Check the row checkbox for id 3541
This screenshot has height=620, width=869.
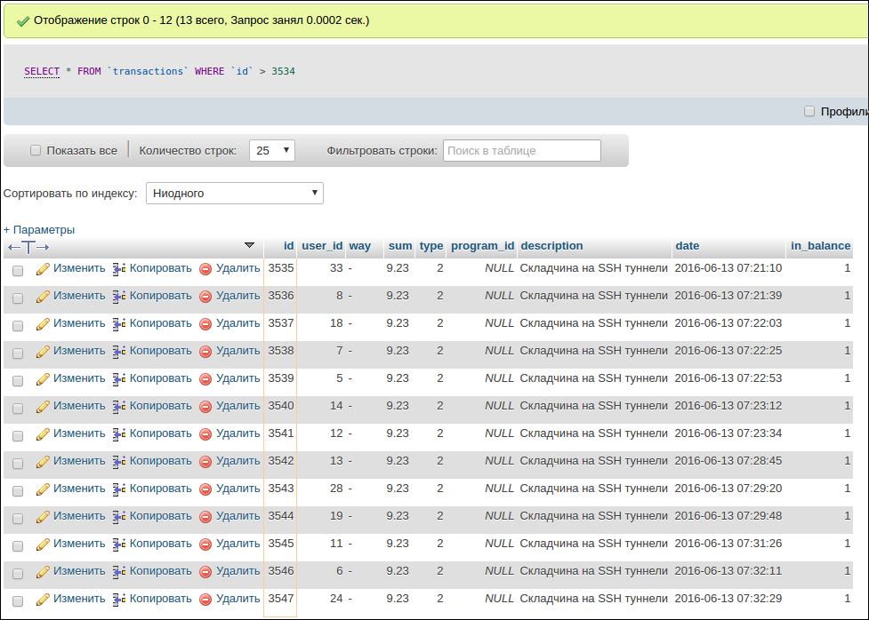pyautogui.click(x=18, y=435)
